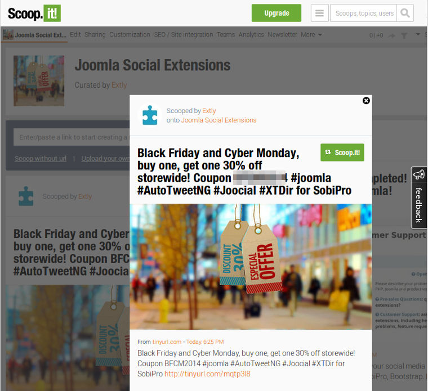Viewport: 428px width, 391px height.
Task: Open the hamburger menu icon
Action: click(319, 13)
